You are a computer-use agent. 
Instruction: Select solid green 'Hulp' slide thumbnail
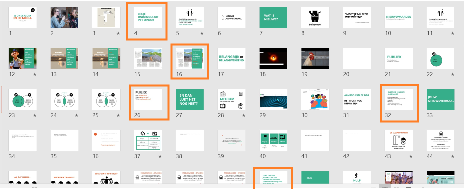[x=315, y=177]
